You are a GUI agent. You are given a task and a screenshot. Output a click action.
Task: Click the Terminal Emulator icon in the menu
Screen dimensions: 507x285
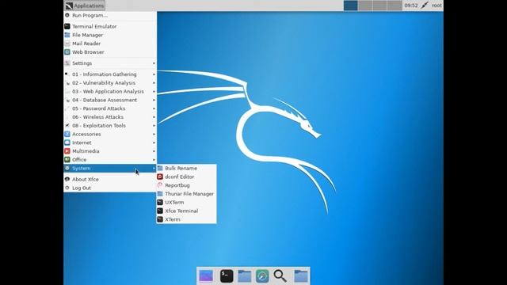(67, 26)
